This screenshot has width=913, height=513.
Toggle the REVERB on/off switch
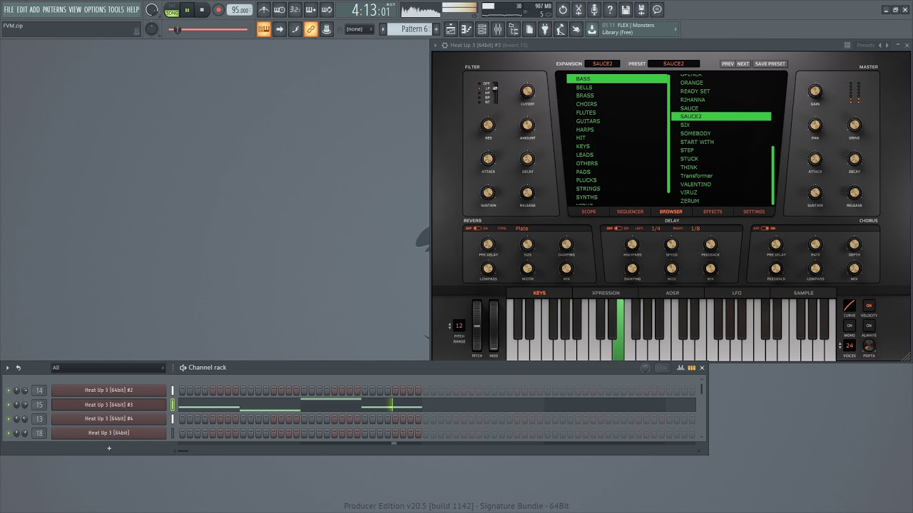coord(477,229)
